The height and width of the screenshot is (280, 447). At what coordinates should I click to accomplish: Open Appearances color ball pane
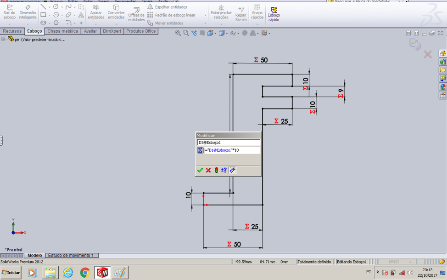tap(443, 86)
